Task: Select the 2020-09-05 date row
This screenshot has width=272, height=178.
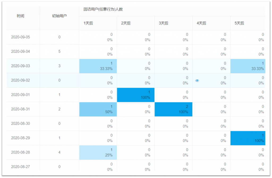Action: coord(20,37)
